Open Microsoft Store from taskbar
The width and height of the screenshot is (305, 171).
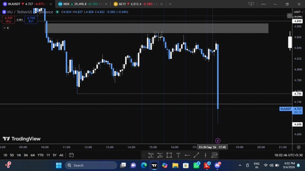click(x=186, y=165)
